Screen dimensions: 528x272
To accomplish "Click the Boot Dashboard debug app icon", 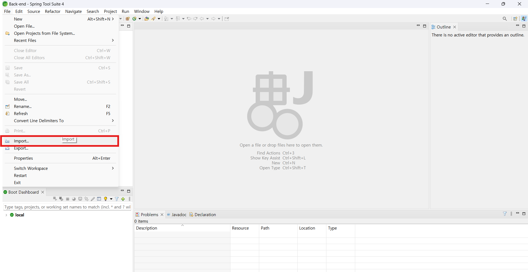I will tap(61, 199).
